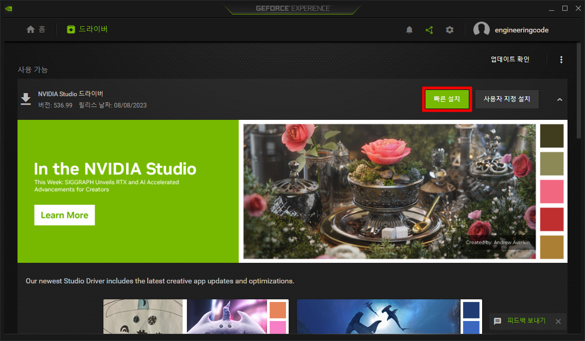The height and width of the screenshot is (341, 585).
Task: Click the NVIDIA Studio 드라이버 title text
Action: [70, 94]
